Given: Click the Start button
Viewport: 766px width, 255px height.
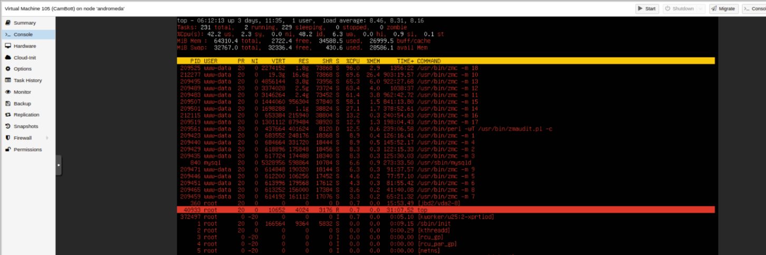Looking at the screenshot, I should 646,8.
